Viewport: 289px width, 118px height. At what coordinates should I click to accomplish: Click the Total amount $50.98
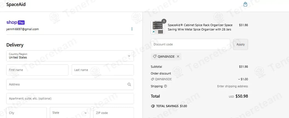coord(242,96)
